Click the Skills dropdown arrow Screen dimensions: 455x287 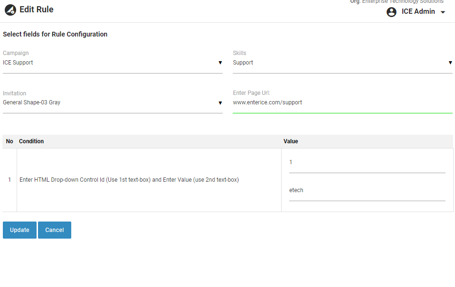450,63
